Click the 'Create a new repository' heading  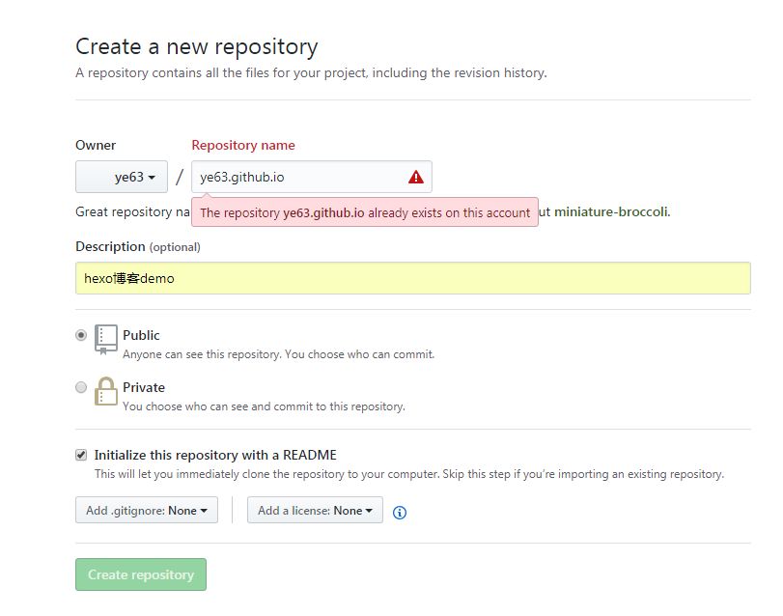(197, 47)
